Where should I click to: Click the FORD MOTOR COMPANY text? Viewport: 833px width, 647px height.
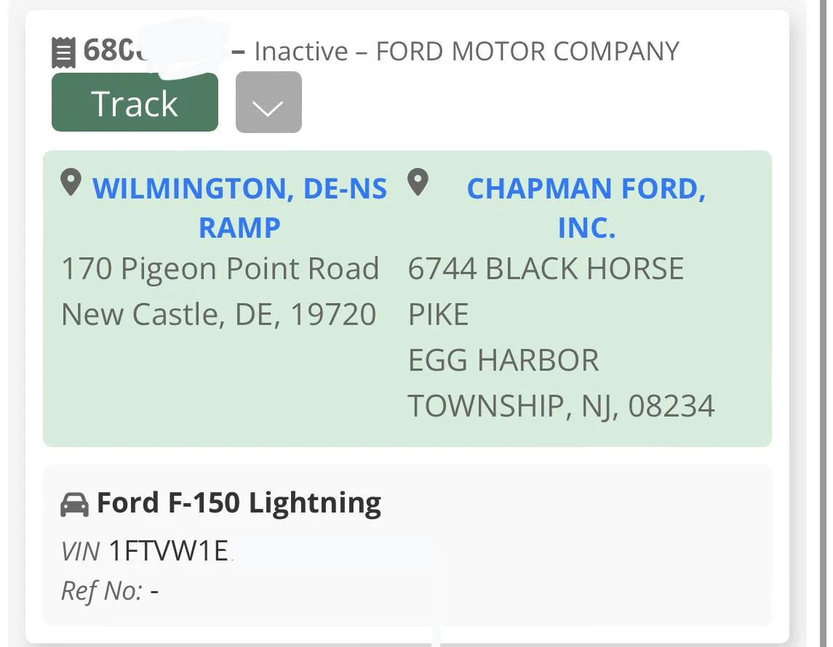click(x=527, y=52)
